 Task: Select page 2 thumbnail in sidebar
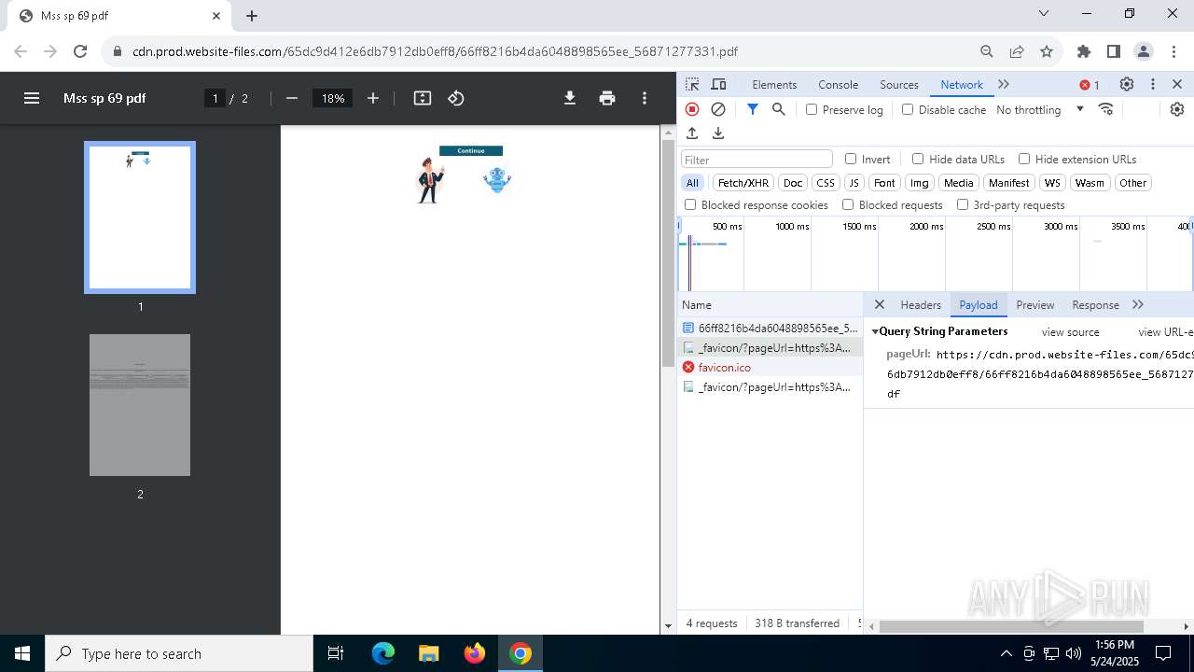(140, 405)
